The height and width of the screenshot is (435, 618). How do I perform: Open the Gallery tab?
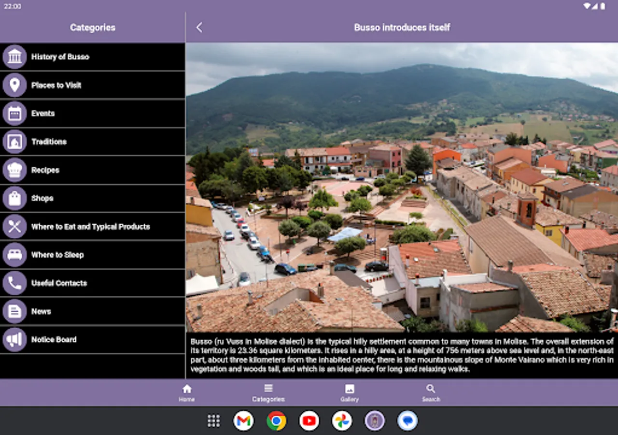[350, 393]
